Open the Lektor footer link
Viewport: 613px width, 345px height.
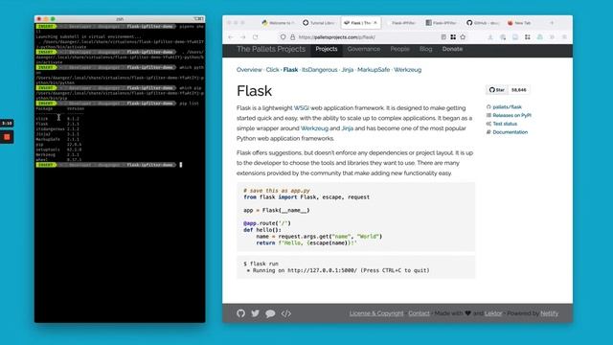493,313
